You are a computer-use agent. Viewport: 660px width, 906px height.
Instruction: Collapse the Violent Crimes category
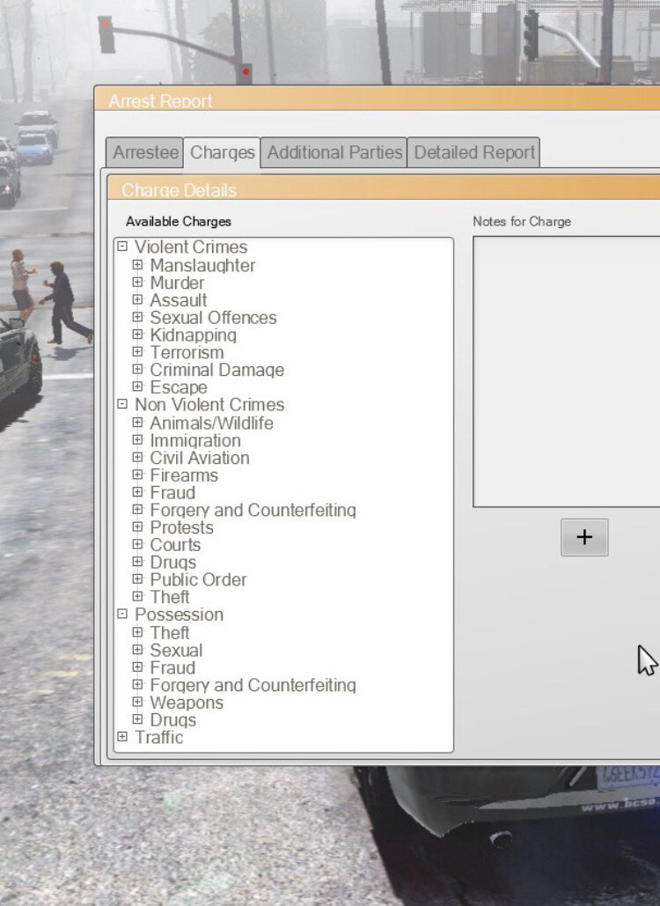click(122, 247)
